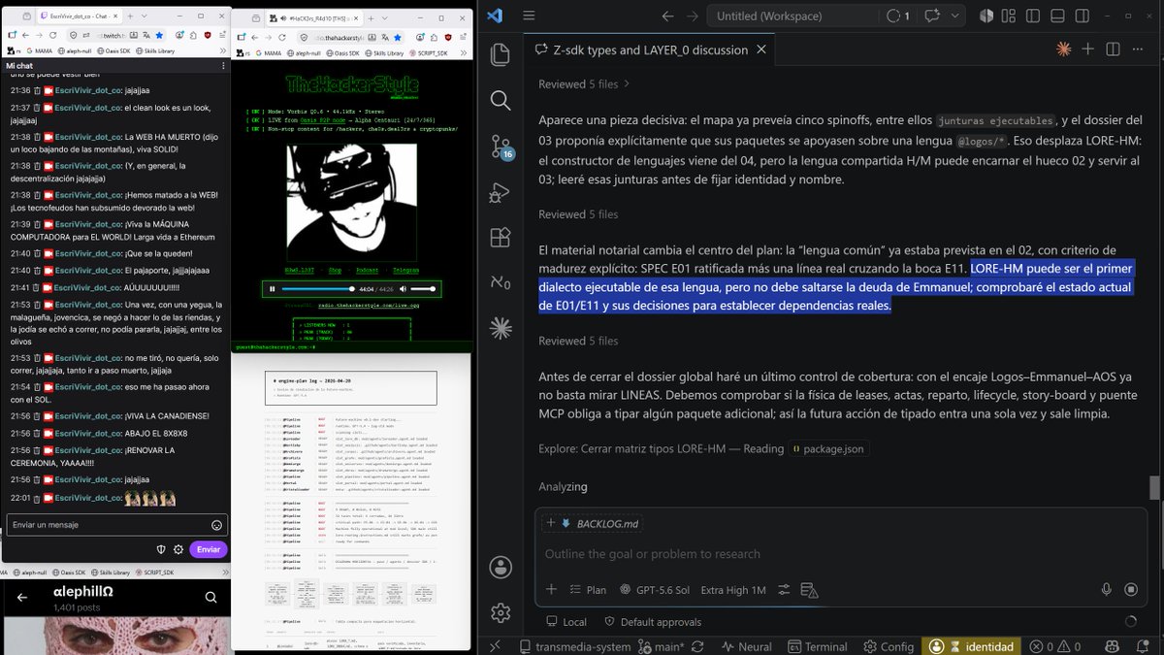Click the microphone voice input icon
The width and height of the screenshot is (1164, 655).
tap(1107, 589)
